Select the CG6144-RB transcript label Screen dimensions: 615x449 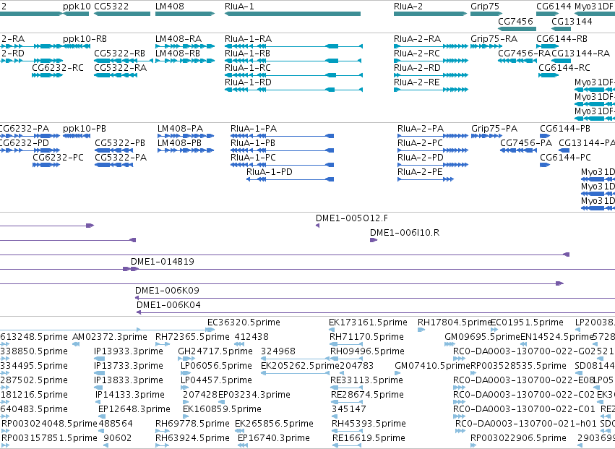coord(562,39)
